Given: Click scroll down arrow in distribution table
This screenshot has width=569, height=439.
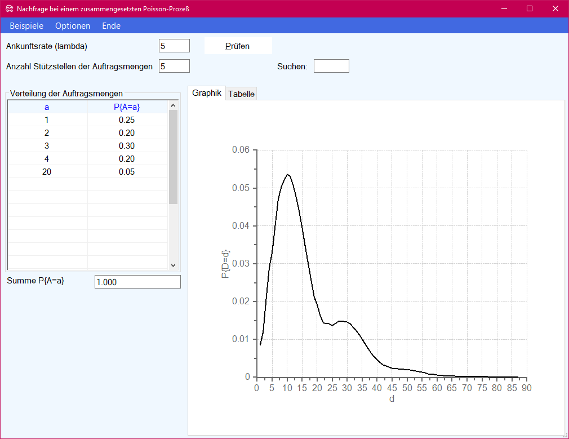Looking at the screenshot, I should (x=174, y=265).
